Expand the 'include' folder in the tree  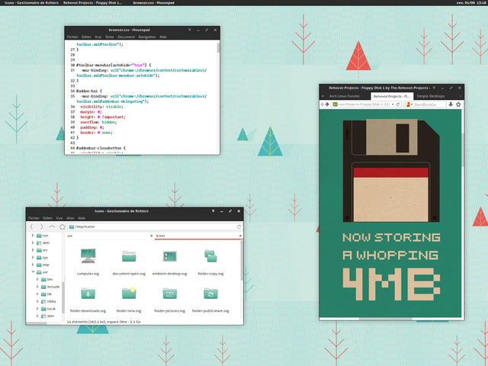(x=37, y=287)
